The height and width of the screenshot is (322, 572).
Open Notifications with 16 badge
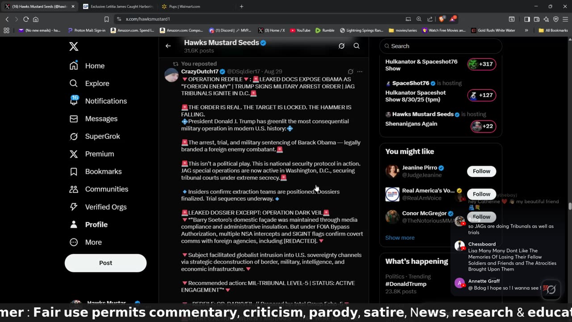click(x=98, y=101)
